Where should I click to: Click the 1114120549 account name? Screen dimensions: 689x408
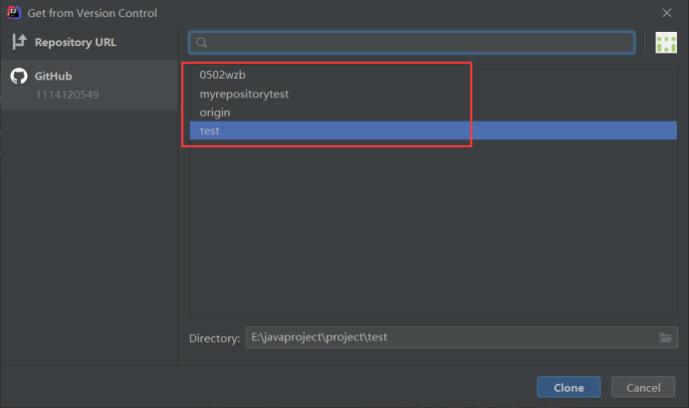pyautogui.click(x=68, y=95)
